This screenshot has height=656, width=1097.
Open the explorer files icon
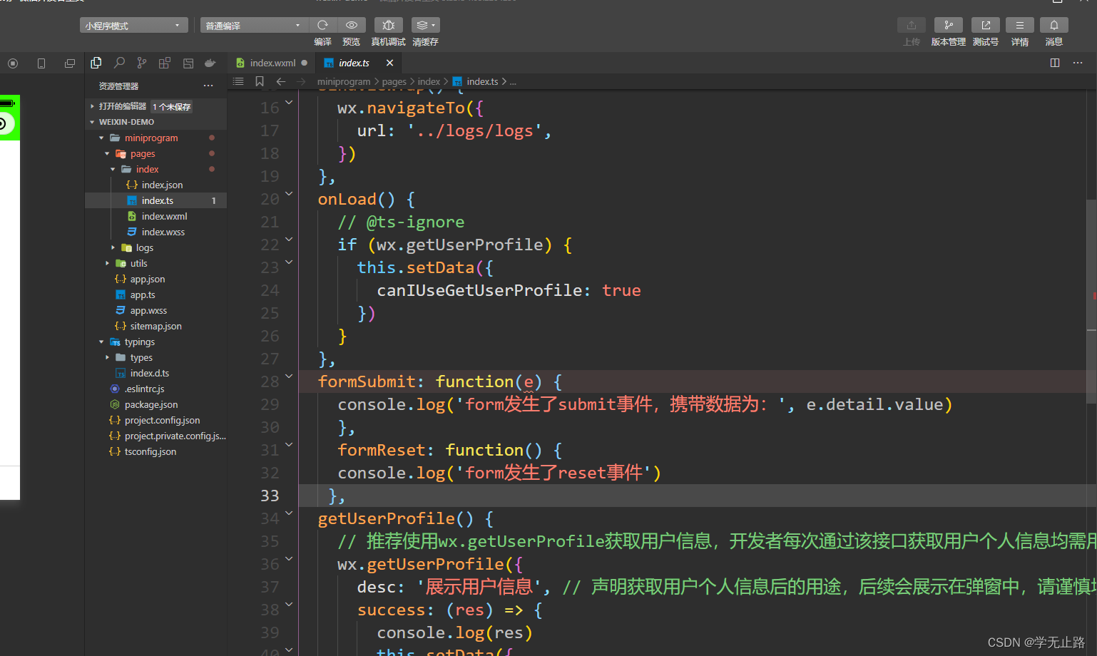(96, 63)
